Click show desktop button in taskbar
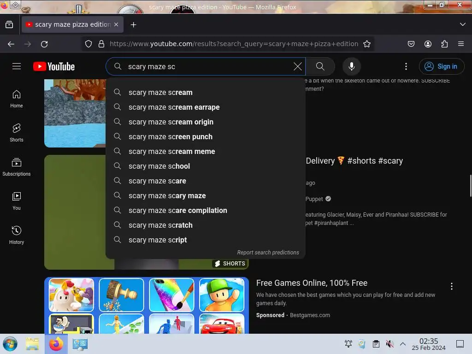This screenshot has width=472, height=354. (x=460, y=344)
